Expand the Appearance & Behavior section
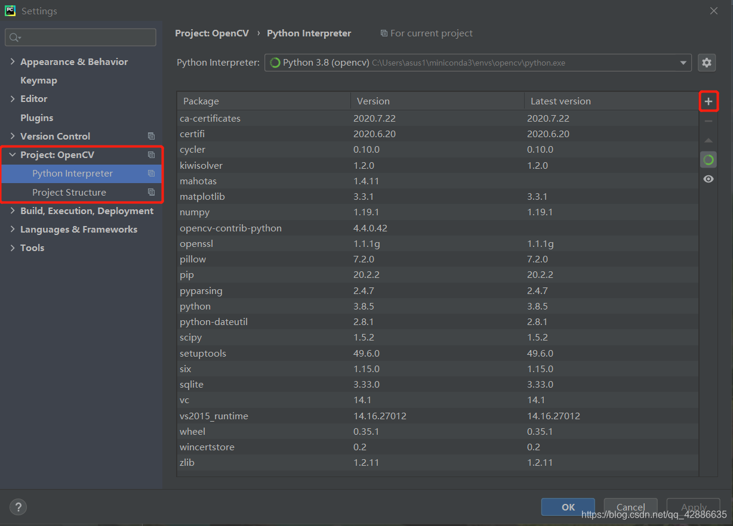733x526 pixels. (x=13, y=62)
